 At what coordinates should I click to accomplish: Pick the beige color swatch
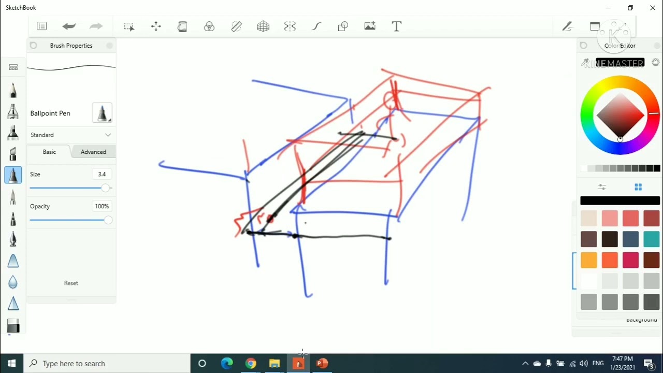(589, 218)
